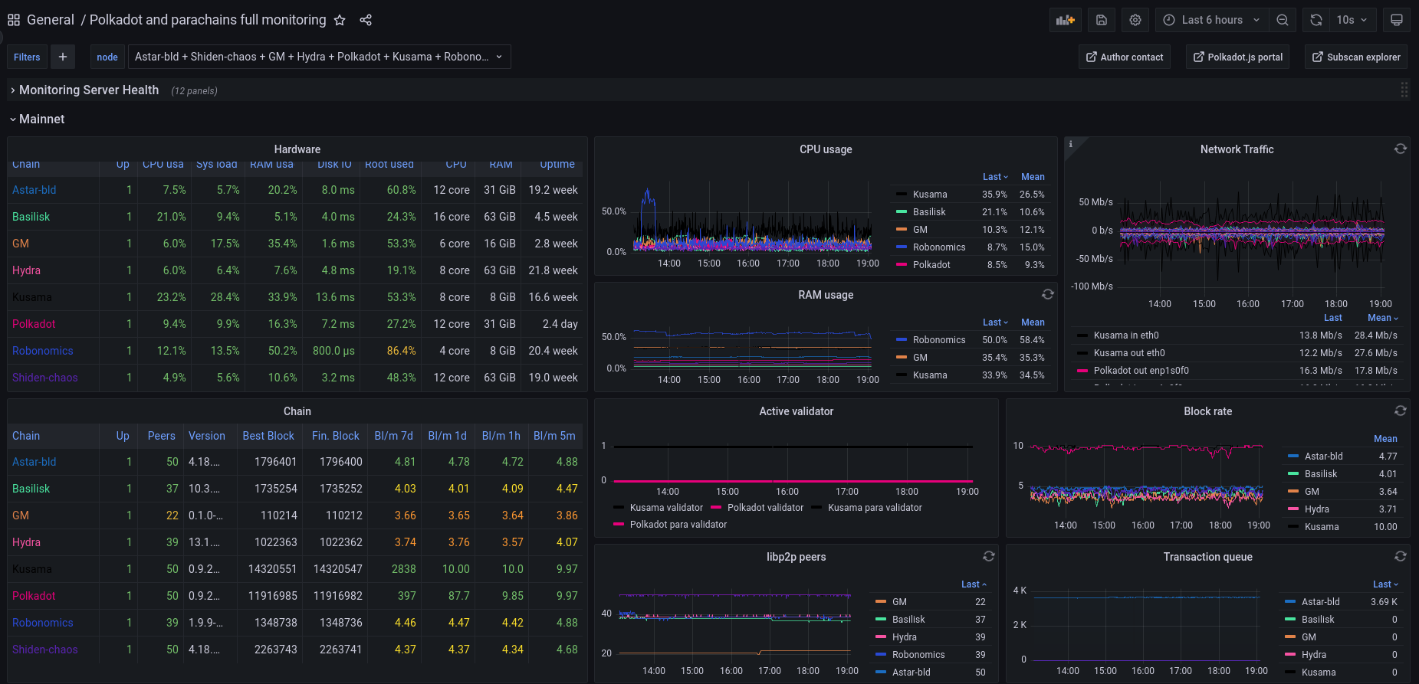The width and height of the screenshot is (1419, 684).
Task: Zoom out the time range
Action: [x=1283, y=20]
